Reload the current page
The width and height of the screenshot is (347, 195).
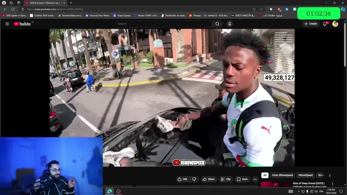[x=13, y=9]
